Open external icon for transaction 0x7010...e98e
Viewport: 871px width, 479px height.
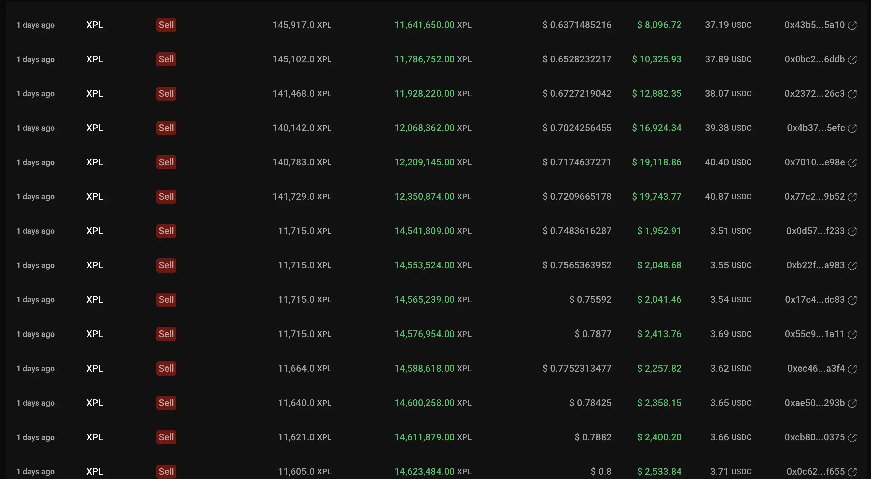pos(852,163)
